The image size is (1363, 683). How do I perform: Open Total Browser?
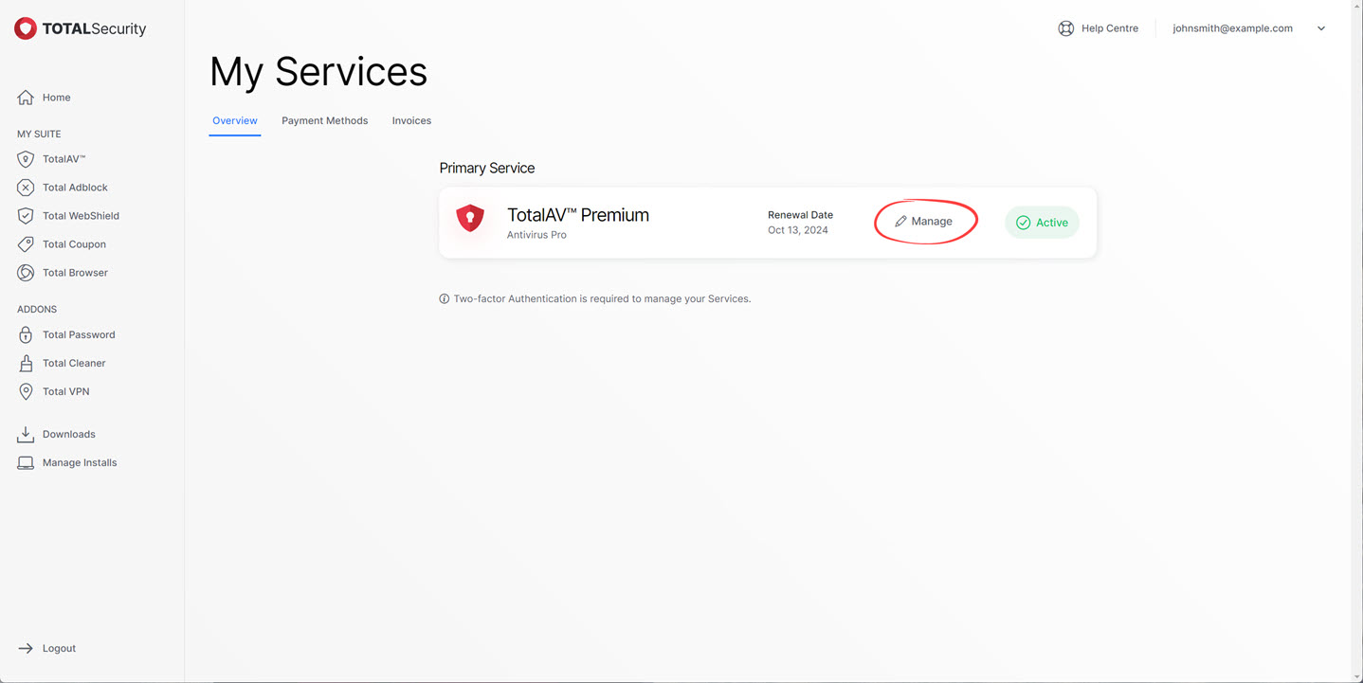(76, 272)
